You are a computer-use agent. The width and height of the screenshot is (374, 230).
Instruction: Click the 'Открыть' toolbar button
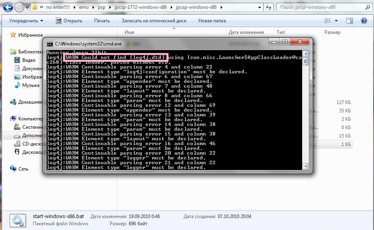tap(69, 21)
